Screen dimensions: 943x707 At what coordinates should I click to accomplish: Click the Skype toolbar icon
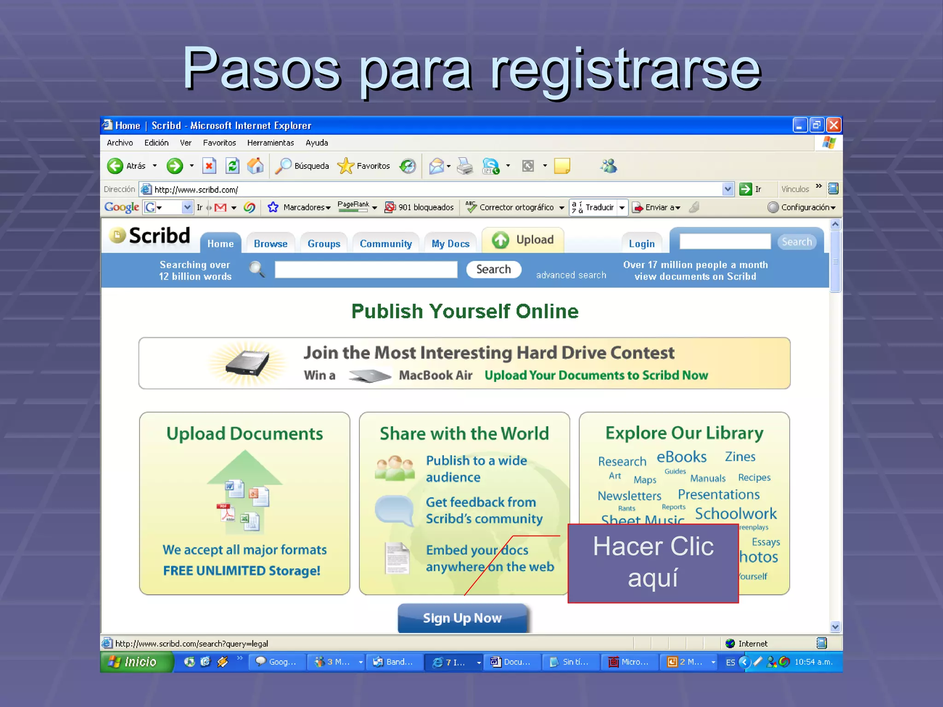click(x=491, y=166)
